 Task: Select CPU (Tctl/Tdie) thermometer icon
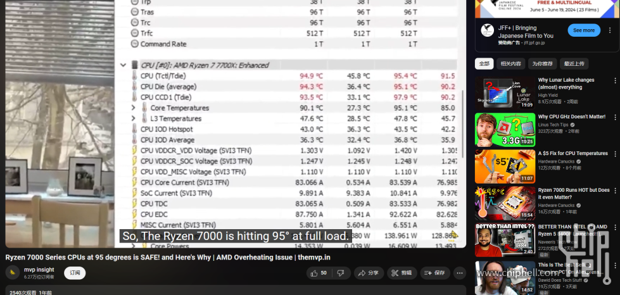[135, 75]
